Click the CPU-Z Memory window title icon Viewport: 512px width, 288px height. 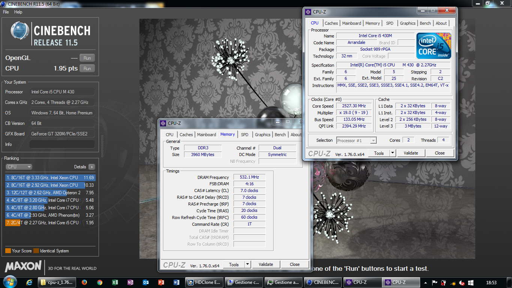tap(163, 123)
